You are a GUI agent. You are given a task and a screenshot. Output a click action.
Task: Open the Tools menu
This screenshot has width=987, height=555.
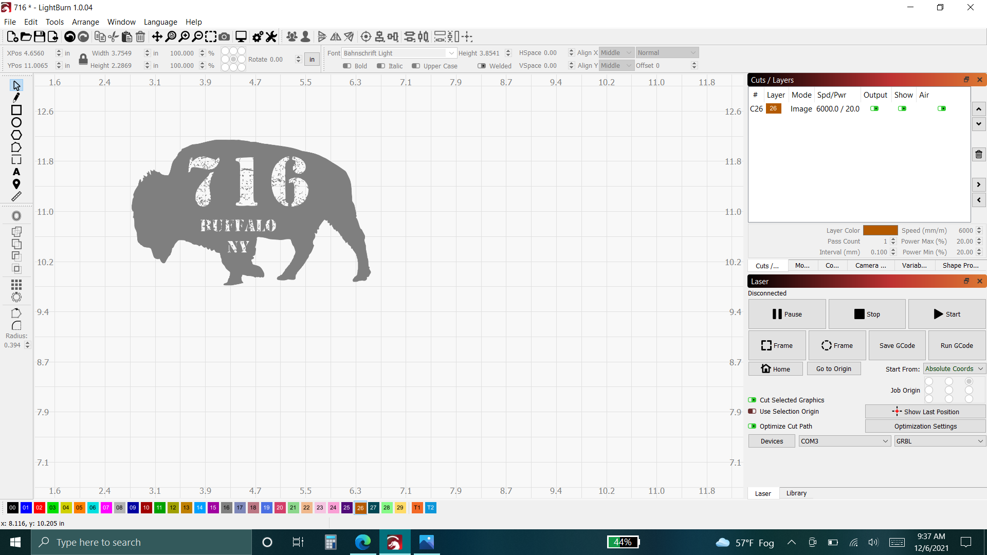click(54, 22)
